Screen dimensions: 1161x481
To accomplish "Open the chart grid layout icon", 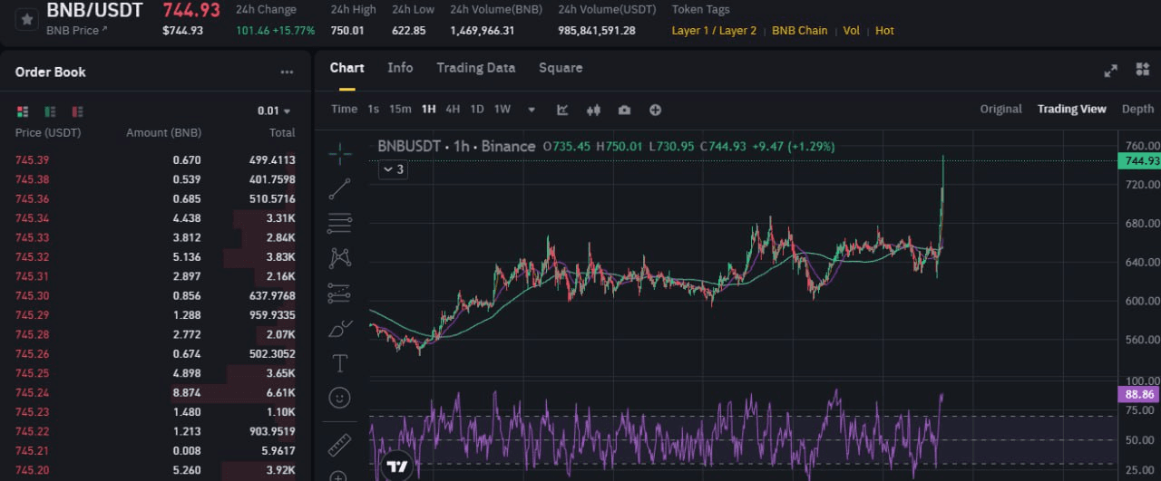I will (x=1142, y=70).
